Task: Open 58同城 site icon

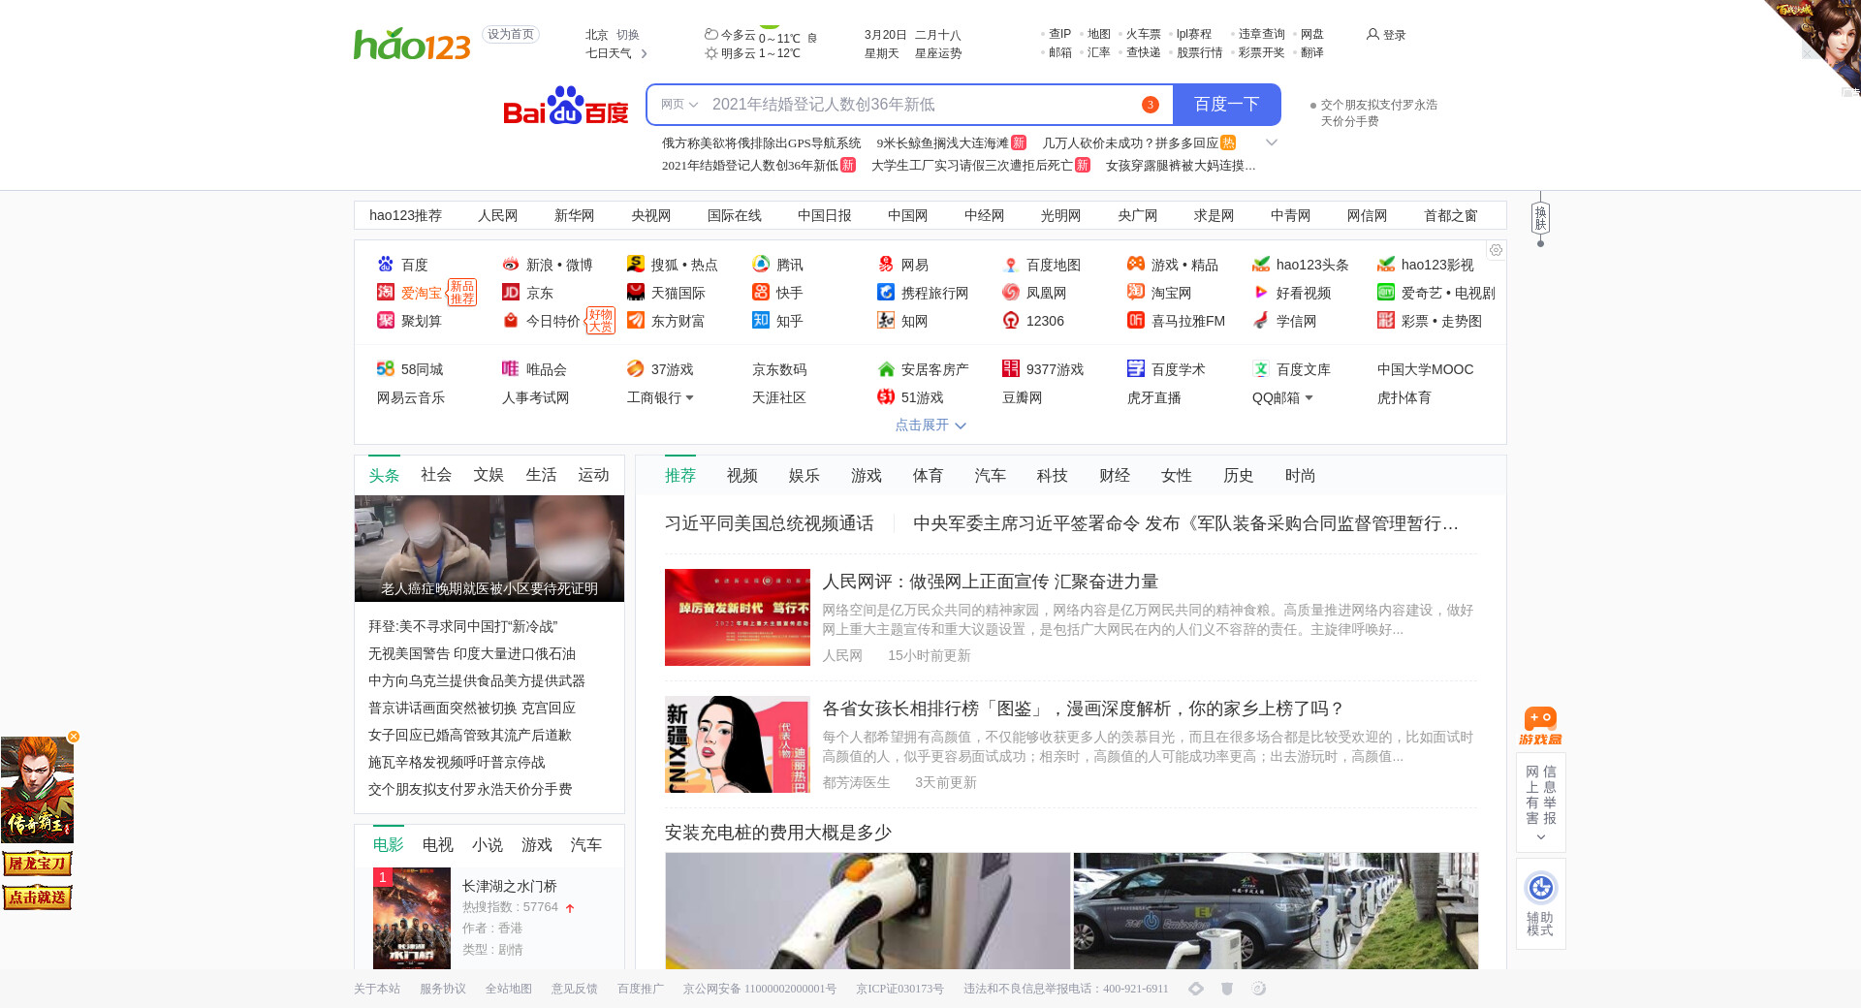Action: pos(386,369)
